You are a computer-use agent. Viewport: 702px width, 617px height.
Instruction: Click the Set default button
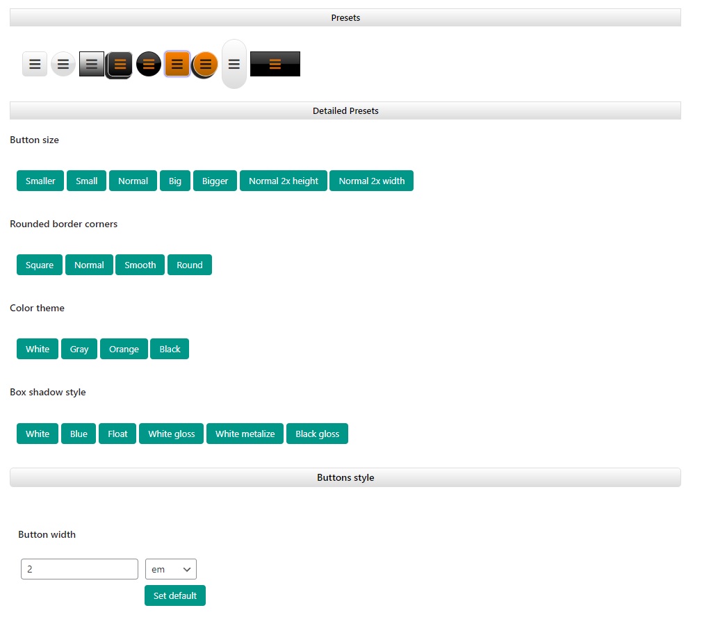pyautogui.click(x=175, y=595)
